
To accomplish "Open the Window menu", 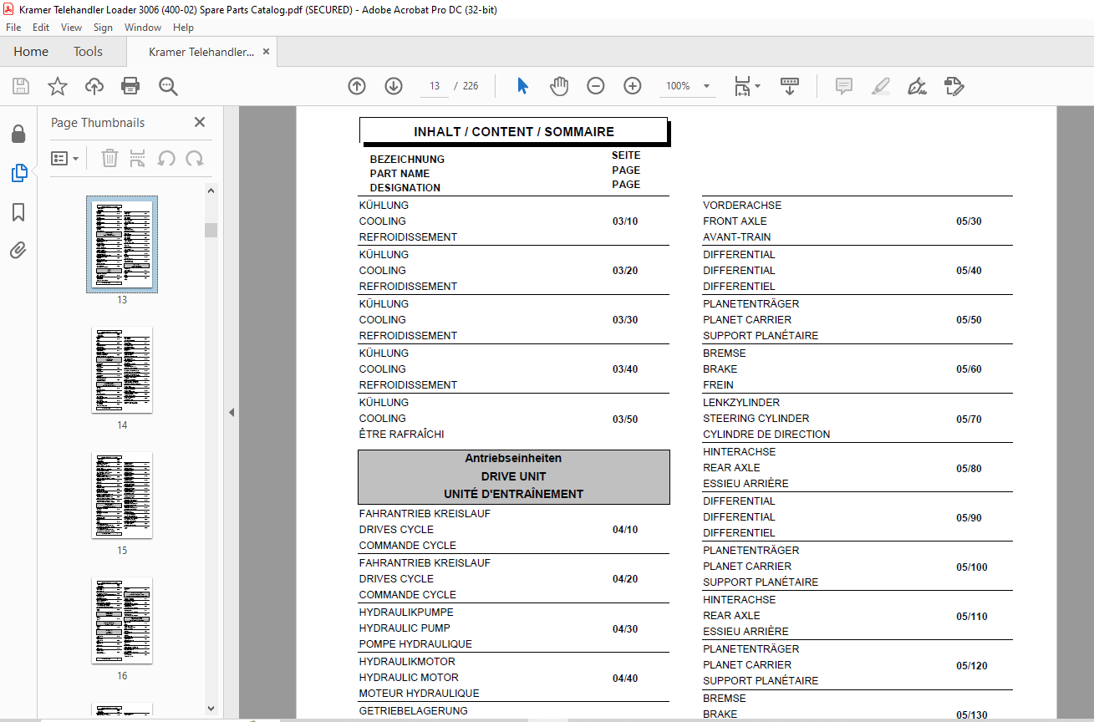I will coord(143,28).
